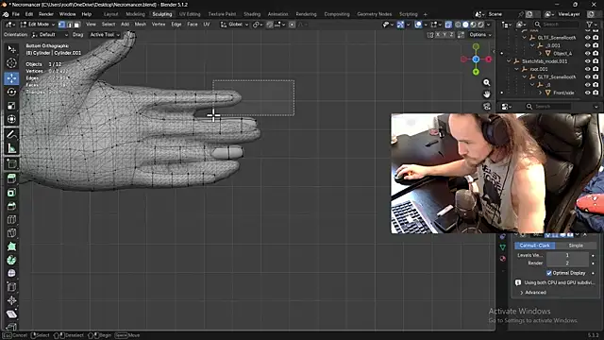Open the Render menu

click(46, 14)
